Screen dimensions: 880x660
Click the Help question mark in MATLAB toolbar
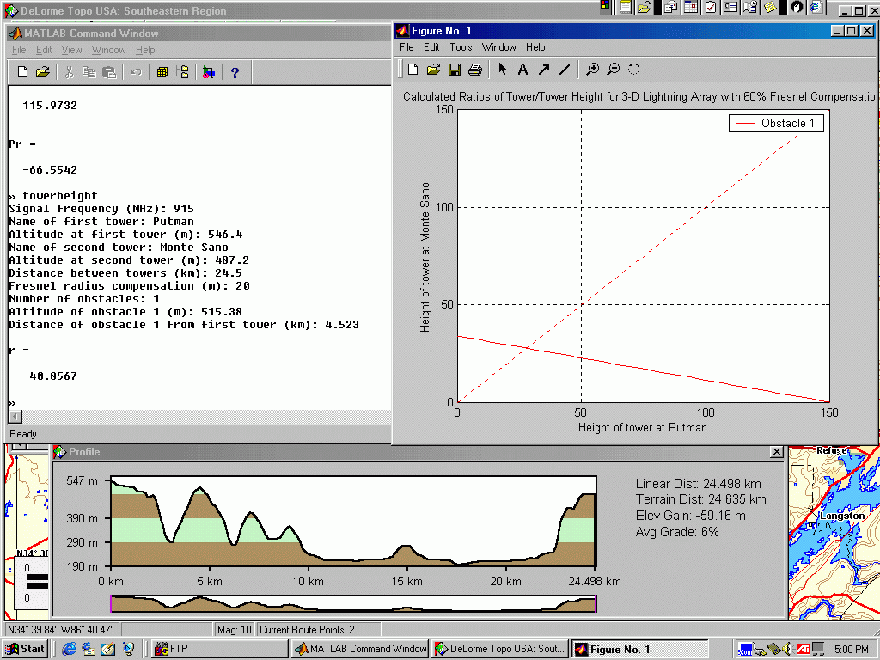click(x=235, y=72)
